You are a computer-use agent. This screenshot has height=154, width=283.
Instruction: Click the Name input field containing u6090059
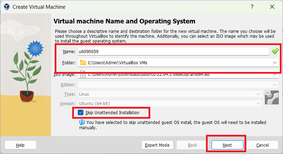coord(173,51)
